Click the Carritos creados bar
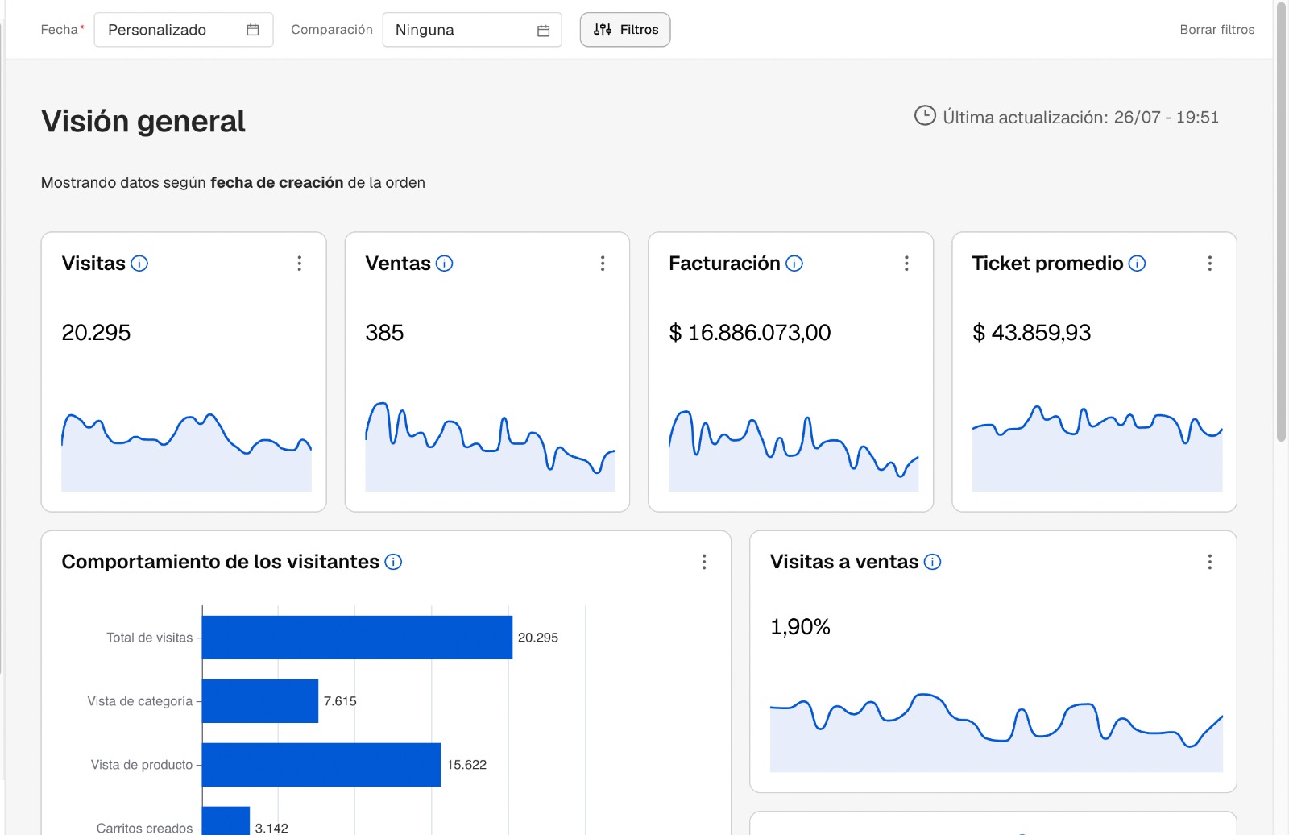The height and width of the screenshot is (835, 1289). point(226,820)
